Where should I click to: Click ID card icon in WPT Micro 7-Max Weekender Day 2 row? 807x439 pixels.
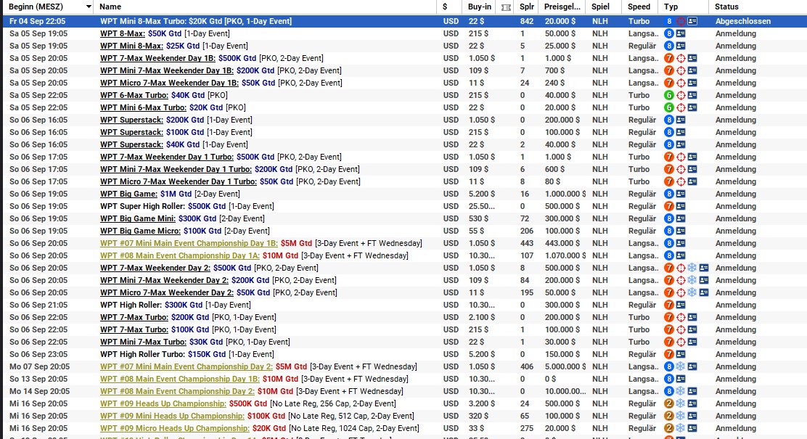coord(704,293)
